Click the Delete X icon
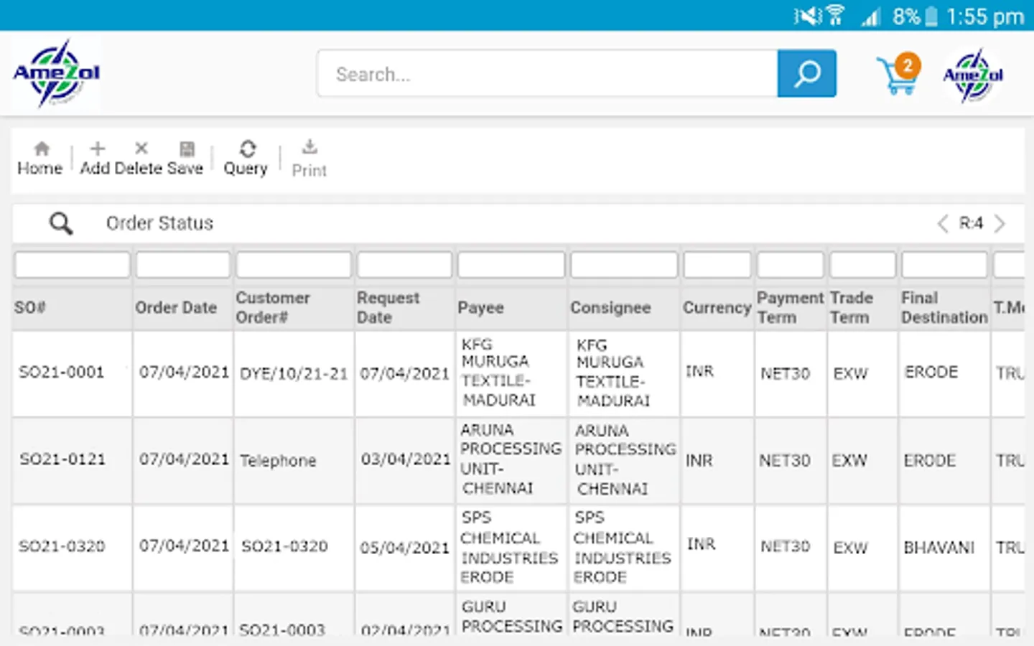This screenshot has height=646, width=1034. tap(141, 149)
